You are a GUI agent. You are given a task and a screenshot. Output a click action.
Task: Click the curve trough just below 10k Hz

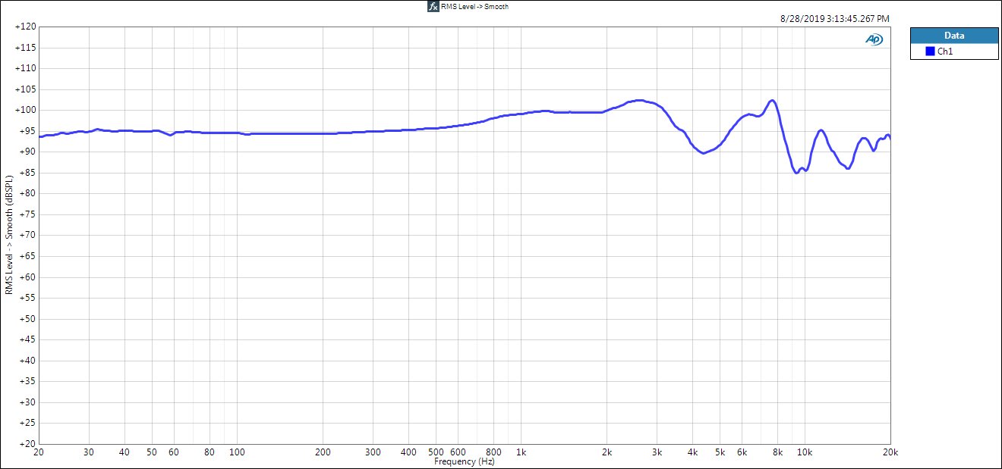tap(796, 173)
